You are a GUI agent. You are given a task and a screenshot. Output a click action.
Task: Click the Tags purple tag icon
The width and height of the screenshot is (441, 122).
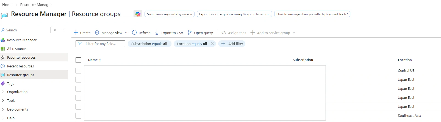coord(3,84)
